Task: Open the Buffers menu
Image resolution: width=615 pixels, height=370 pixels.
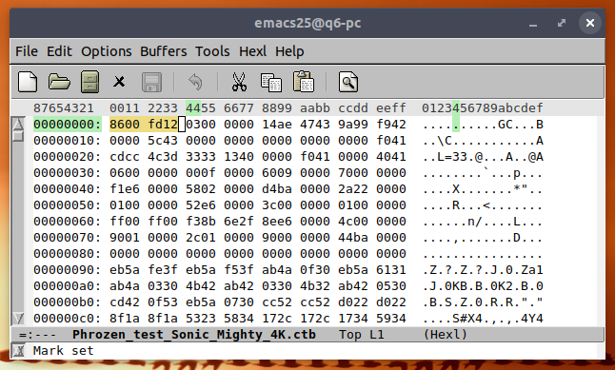Action: pos(164,51)
